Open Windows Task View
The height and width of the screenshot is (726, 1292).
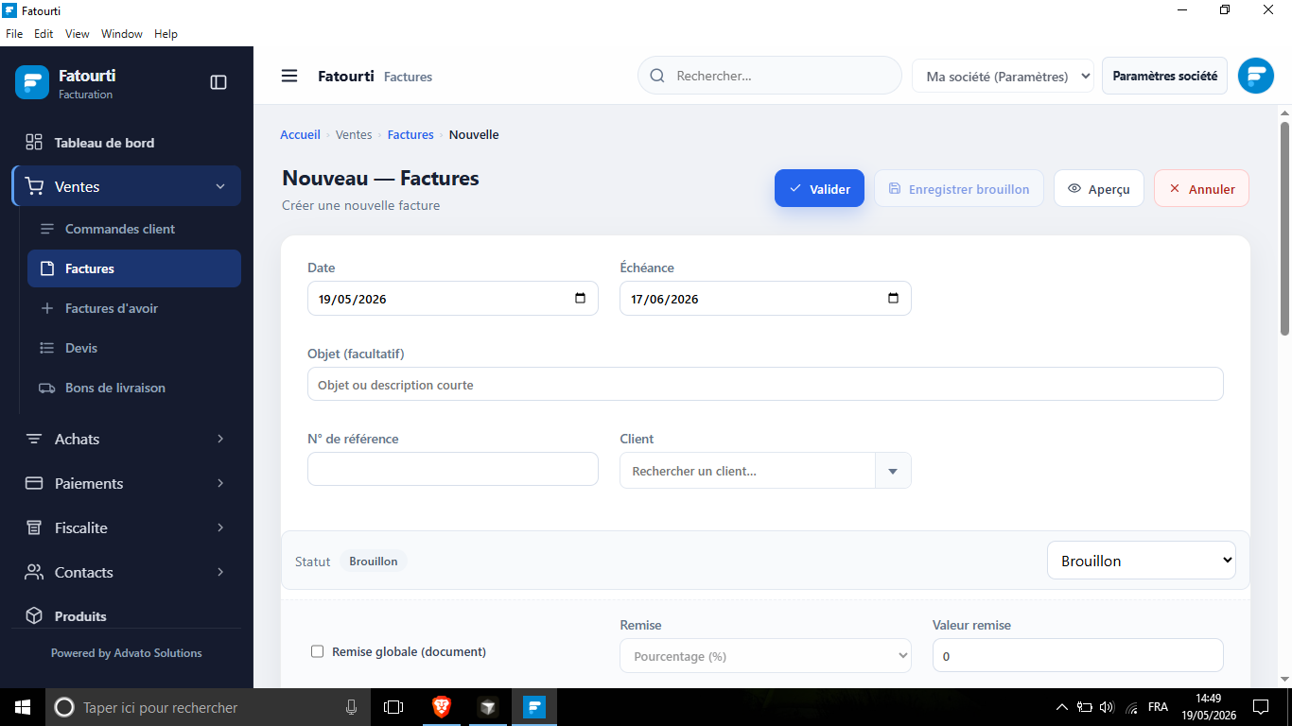pyautogui.click(x=393, y=707)
